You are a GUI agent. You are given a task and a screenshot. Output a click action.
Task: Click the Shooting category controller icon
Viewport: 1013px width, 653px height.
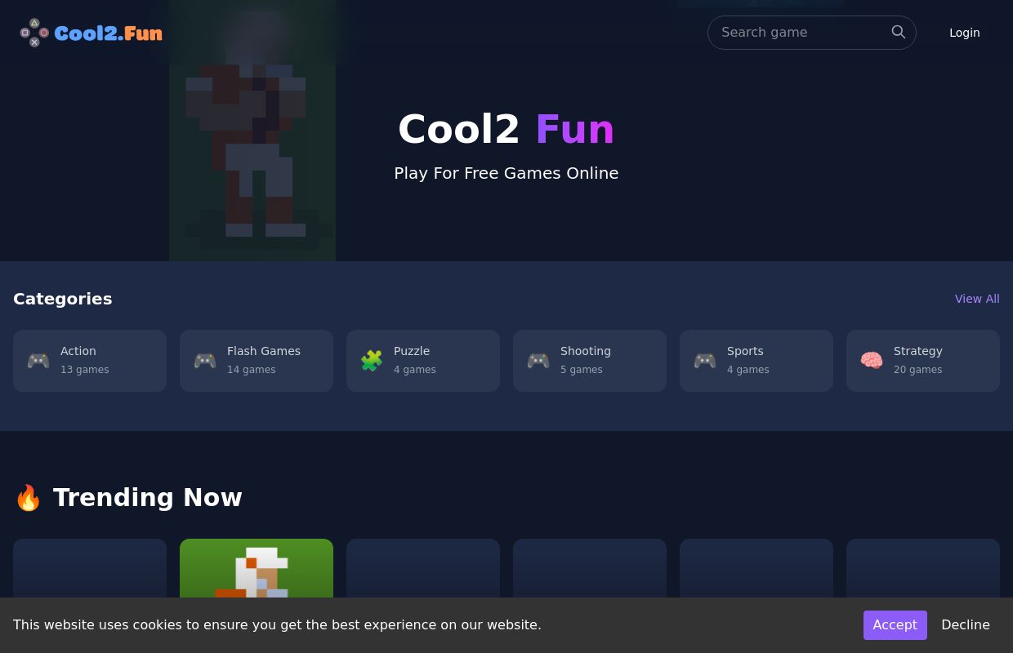(538, 361)
